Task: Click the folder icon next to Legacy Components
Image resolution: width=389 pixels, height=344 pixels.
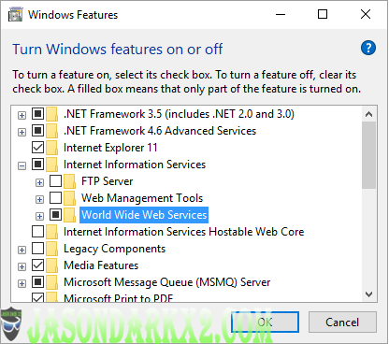Action: click(51, 249)
